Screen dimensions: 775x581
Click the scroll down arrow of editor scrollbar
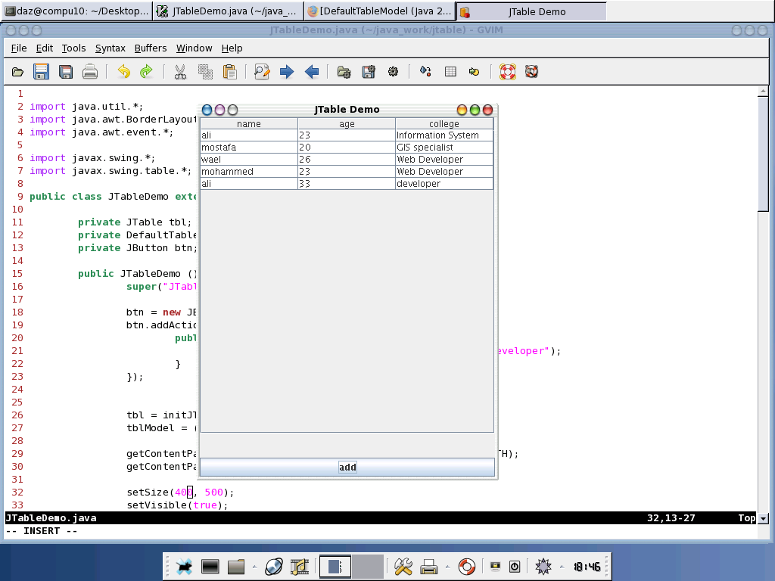point(763,519)
